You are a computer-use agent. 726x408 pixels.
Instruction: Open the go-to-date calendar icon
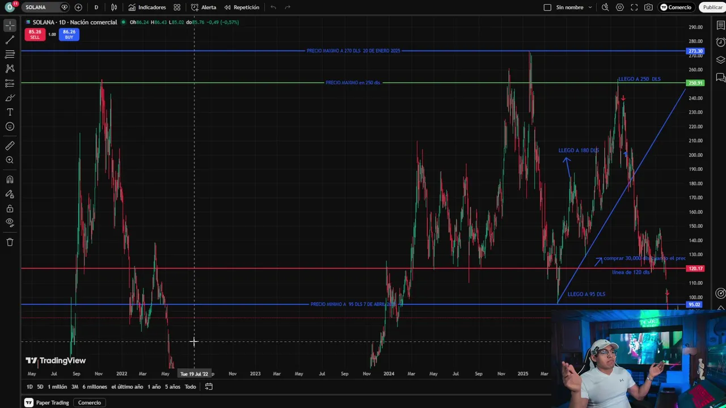click(x=209, y=387)
